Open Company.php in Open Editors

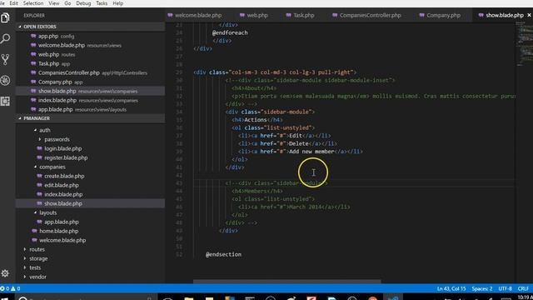pyautogui.click(x=91, y=82)
